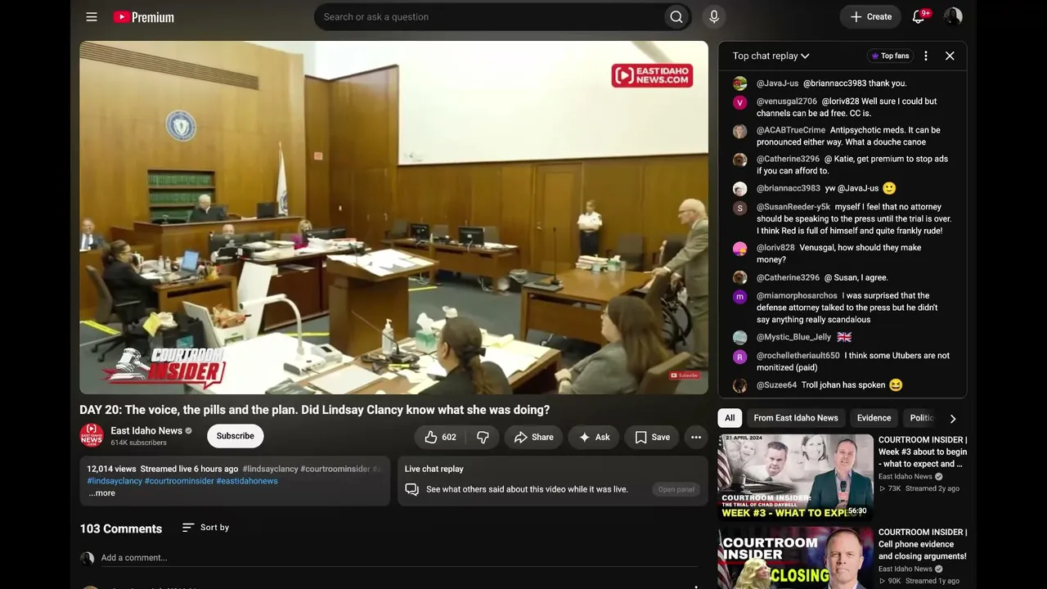1047x589 pixels.
Task: Open #courtroominsider hashtag link
Action: (179, 481)
